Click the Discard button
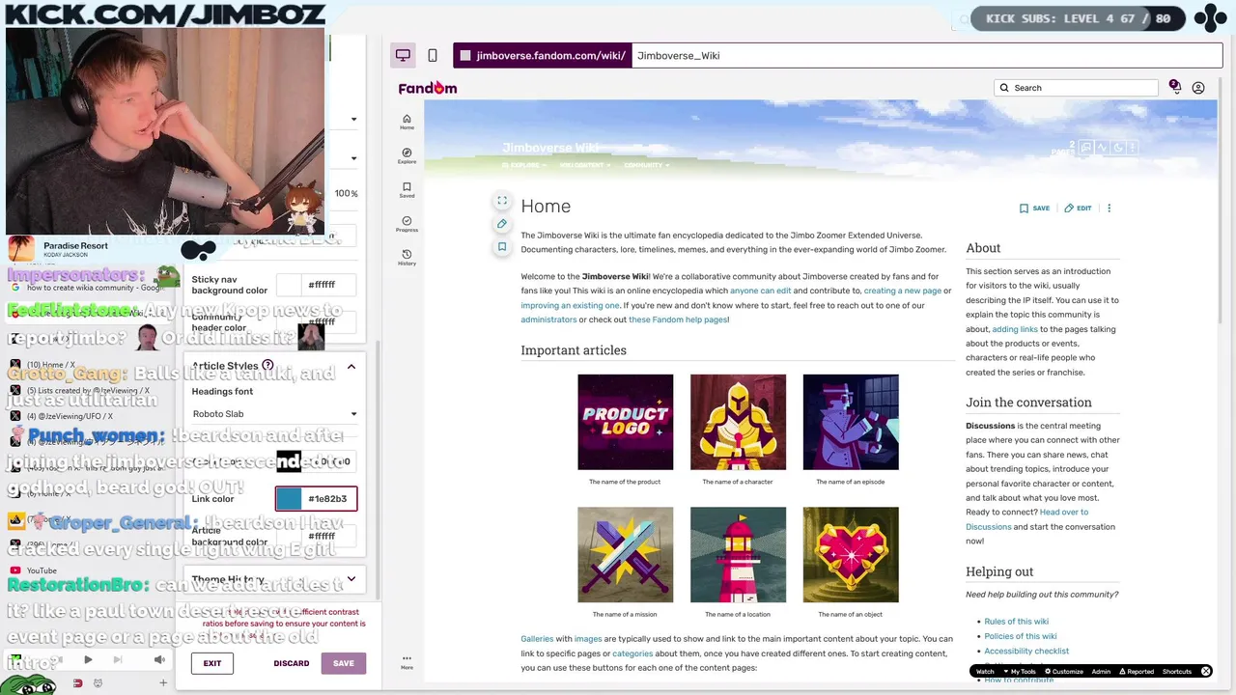1236x695 pixels. coord(292,663)
